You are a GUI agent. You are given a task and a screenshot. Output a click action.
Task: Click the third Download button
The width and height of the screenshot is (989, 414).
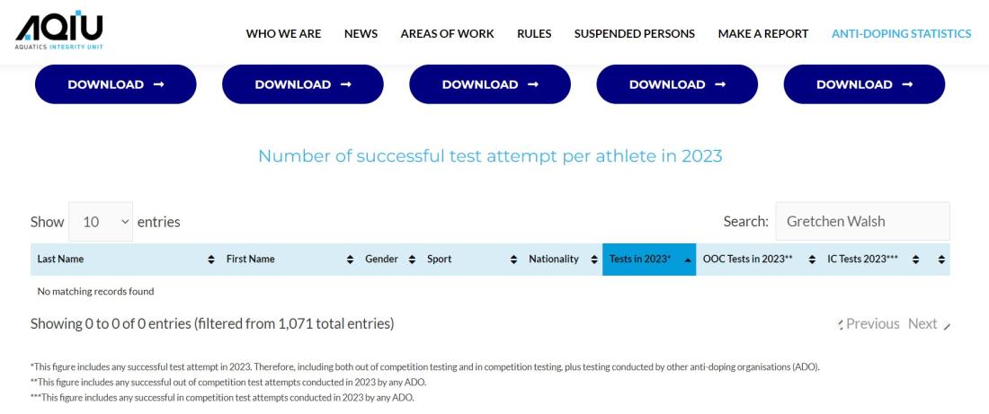pyautogui.click(x=490, y=84)
